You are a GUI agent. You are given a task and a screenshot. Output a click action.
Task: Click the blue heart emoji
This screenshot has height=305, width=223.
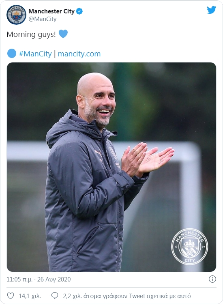[x=63, y=34]
